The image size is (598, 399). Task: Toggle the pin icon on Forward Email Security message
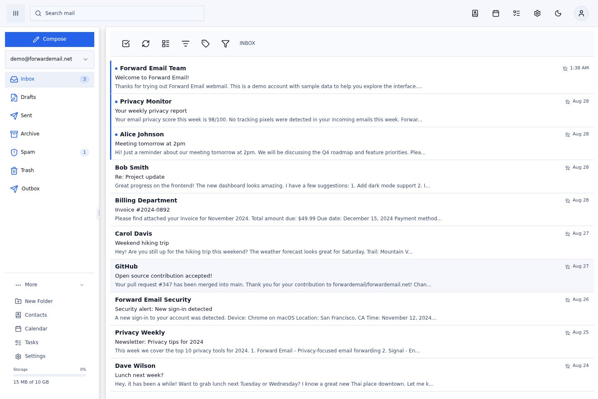[568, 300]
